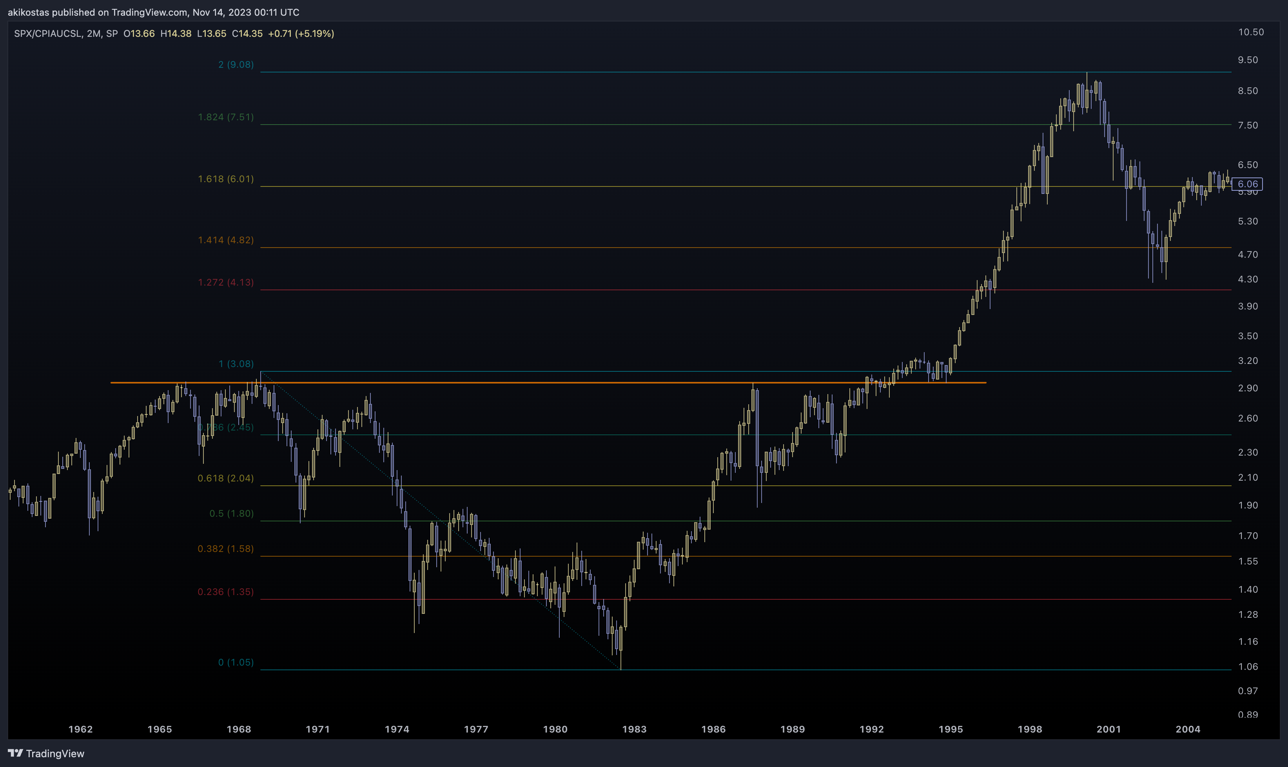Click the 1998 time axis label
This screenshot has width=1288, height=767.
point(1030,729)
